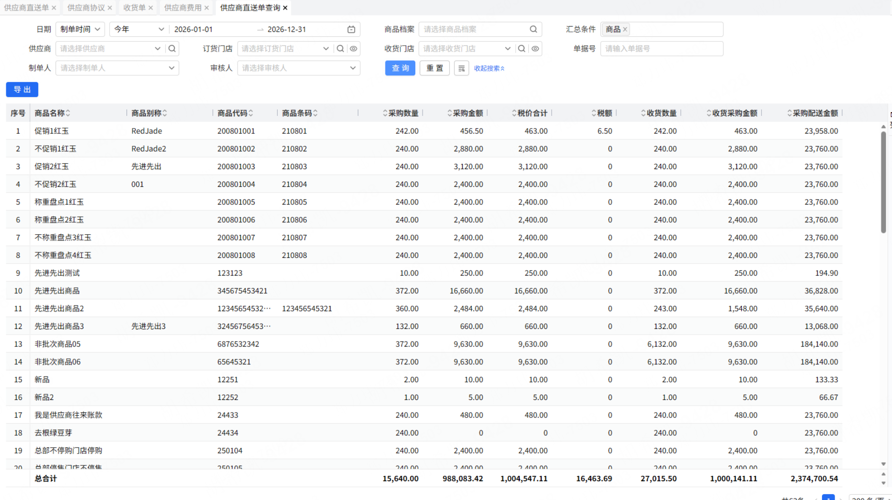This screenshot has height=500, width=892.
Task: Click the table scrollbar up arrow
Action: click(883, 127)
